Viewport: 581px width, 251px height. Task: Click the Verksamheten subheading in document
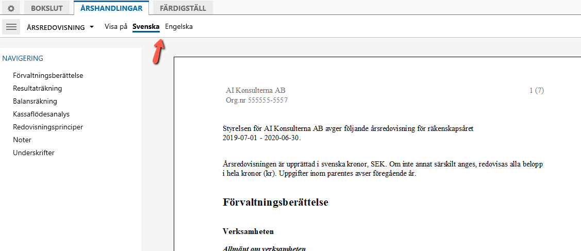point(248,232)
